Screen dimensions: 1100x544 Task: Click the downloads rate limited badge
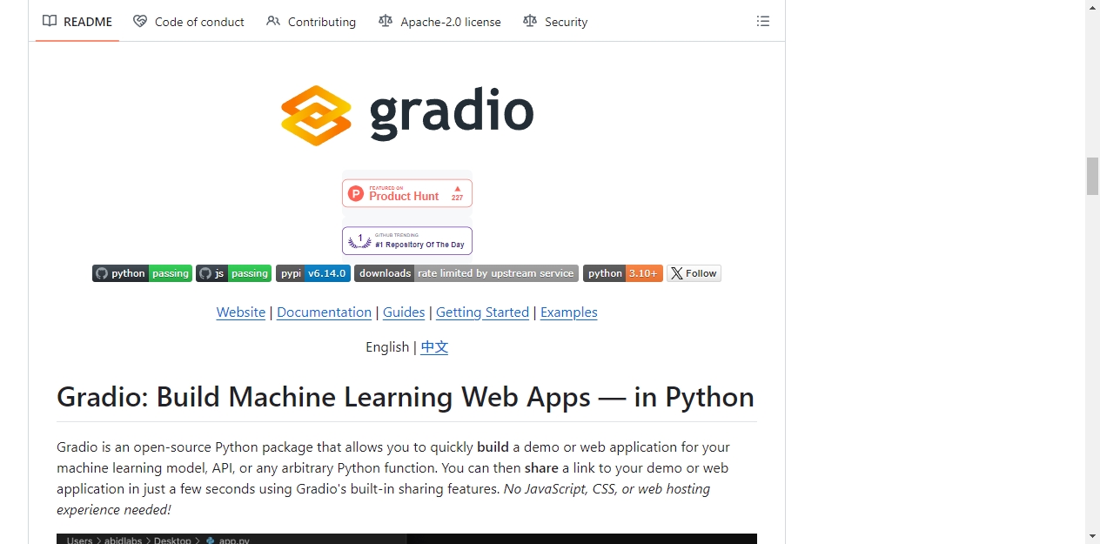466,273
